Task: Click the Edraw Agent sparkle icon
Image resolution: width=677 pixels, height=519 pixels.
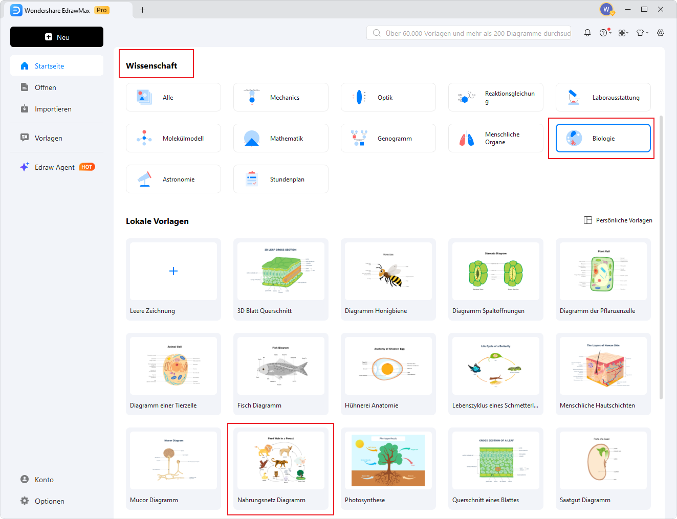Action: 24,167
